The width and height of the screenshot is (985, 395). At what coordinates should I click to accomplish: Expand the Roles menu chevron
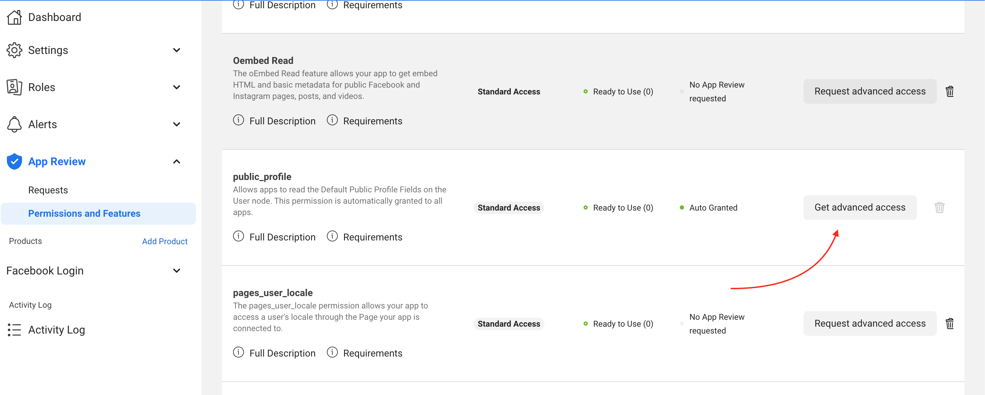click(177, 87)
